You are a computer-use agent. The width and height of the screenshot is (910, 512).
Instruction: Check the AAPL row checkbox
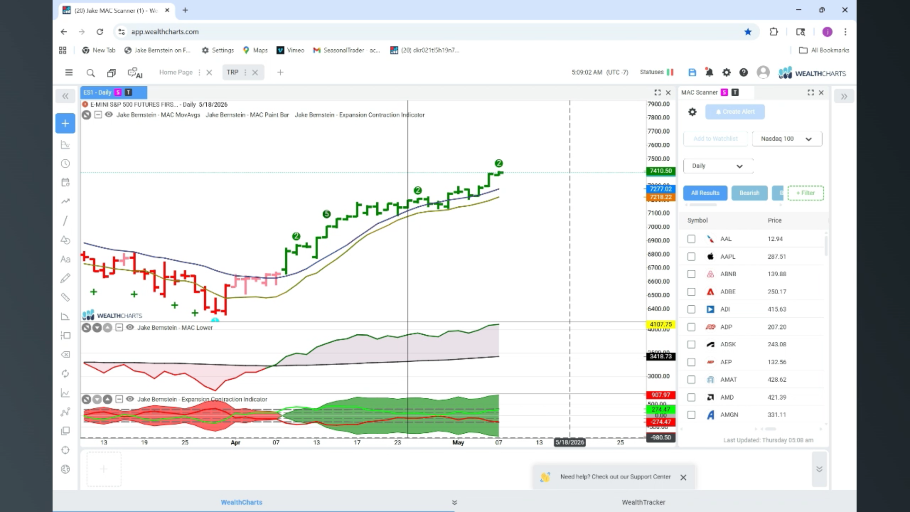click(692, 256)
